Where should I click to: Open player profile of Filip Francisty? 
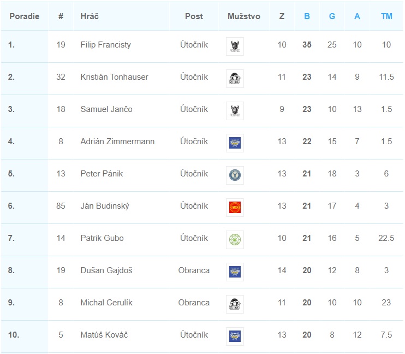106,45
